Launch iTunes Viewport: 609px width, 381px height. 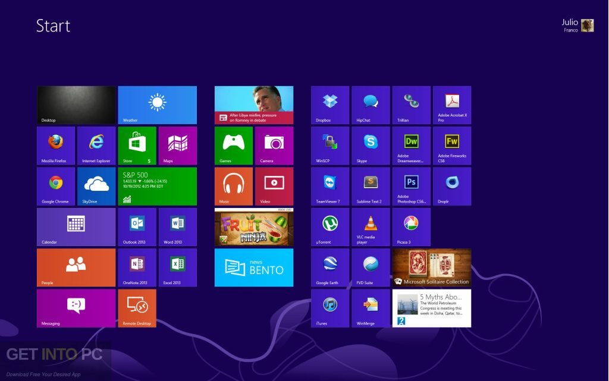pos(329,308)
